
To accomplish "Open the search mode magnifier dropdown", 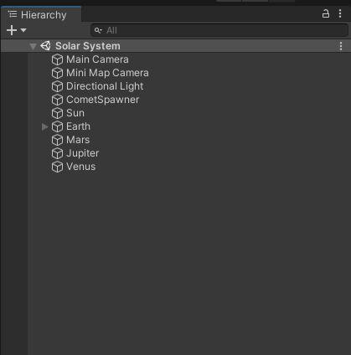I will point(98,30).
